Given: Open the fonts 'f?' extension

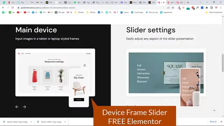Looking at the screenshot, I should 197,8.
